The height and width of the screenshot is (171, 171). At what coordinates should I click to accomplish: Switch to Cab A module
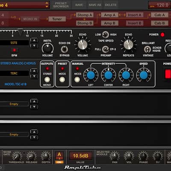(159, 15)
